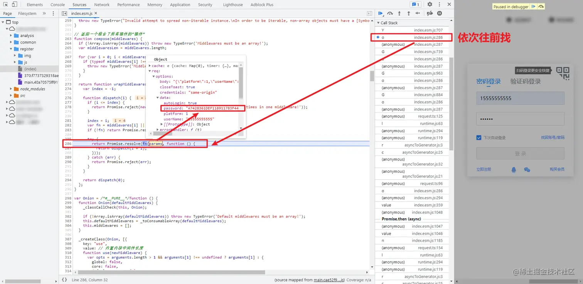This screenshot has width=583, height=284.
Task: Select call stack frame index.esm.js:707
Action: [412, 30]
